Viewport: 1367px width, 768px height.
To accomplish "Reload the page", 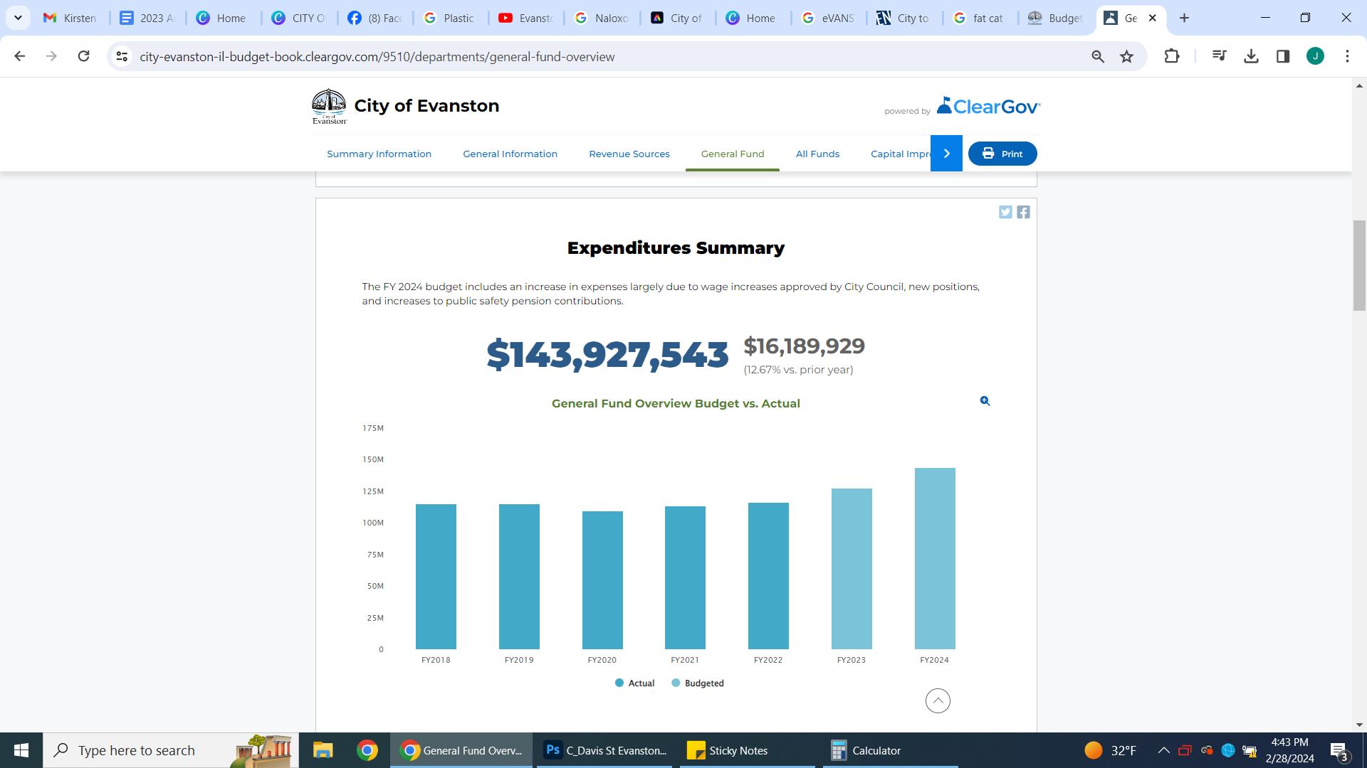I will coord(83,56).
